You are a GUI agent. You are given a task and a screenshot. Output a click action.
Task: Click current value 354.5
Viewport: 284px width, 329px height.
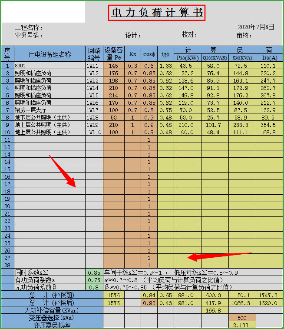tap(269, 125)
